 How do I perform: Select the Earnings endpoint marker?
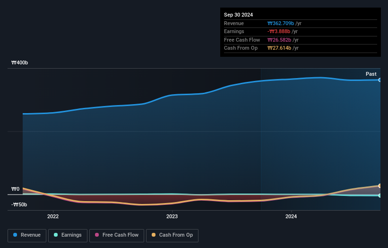pos(379,195)
